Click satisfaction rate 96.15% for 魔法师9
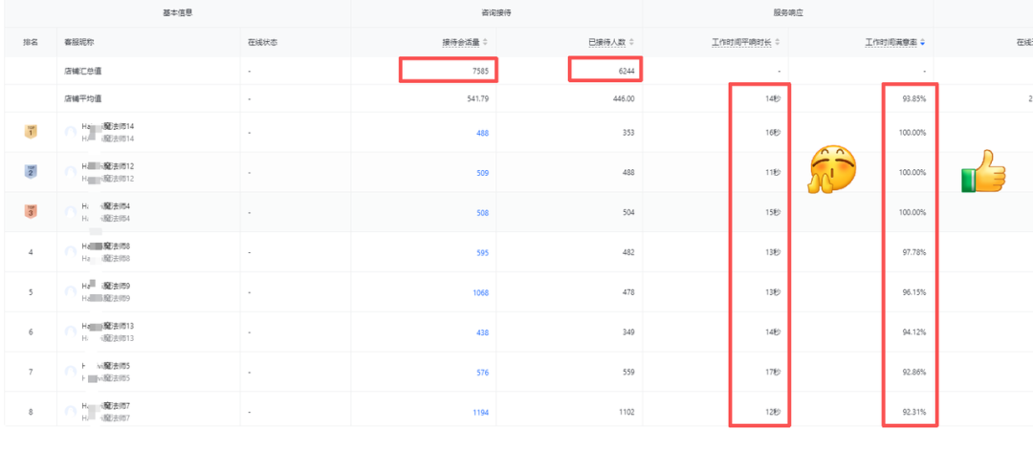Image resolution: width=1033 pixels, height=449 pixels. pos(914,293)
